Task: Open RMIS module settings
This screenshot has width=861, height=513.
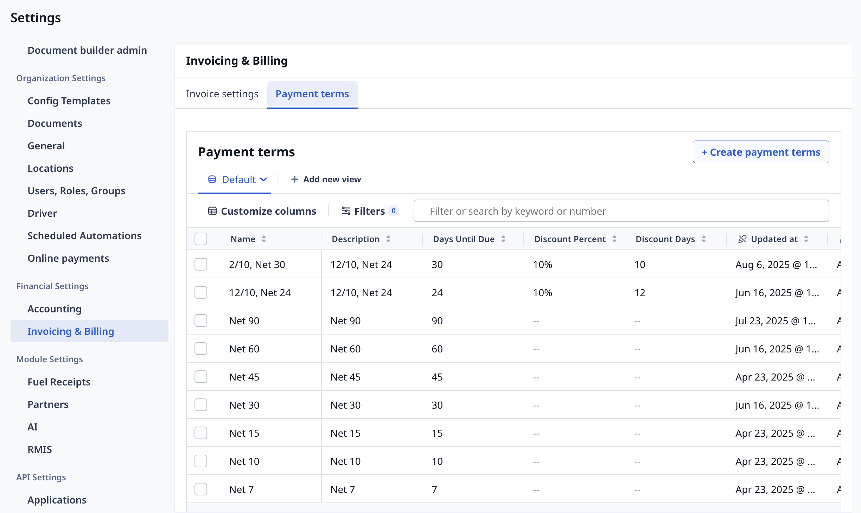Action: (40, 449)
